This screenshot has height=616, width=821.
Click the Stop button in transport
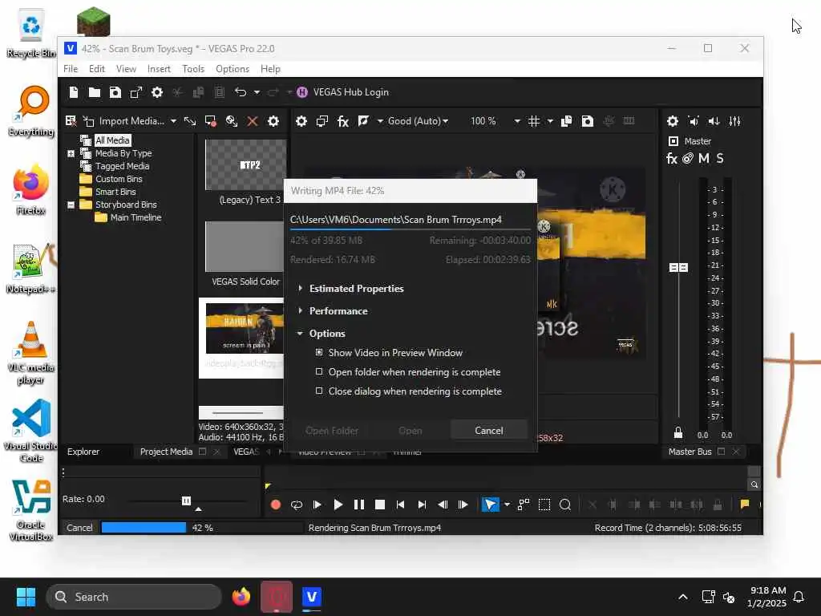coord(380,505)
